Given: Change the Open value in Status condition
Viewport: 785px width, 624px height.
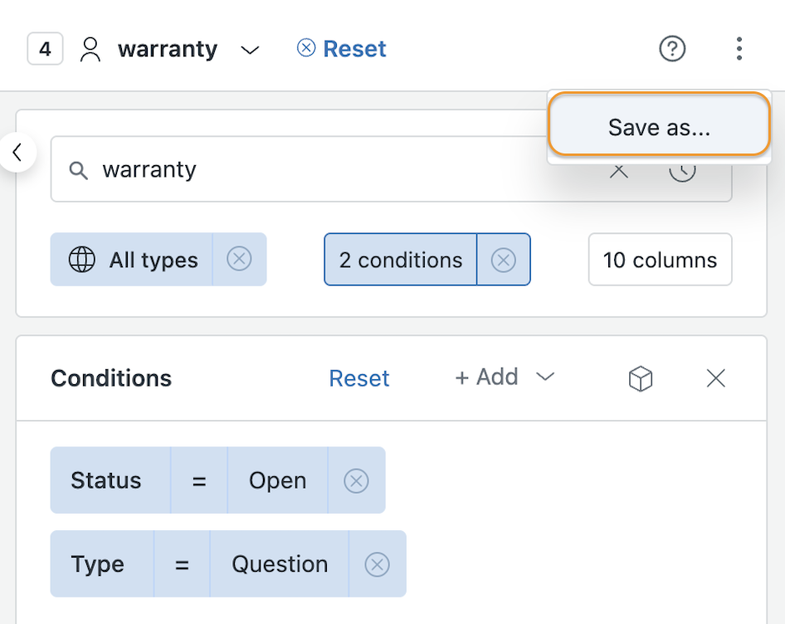Looking at the screenshot, I should point(278,480).
